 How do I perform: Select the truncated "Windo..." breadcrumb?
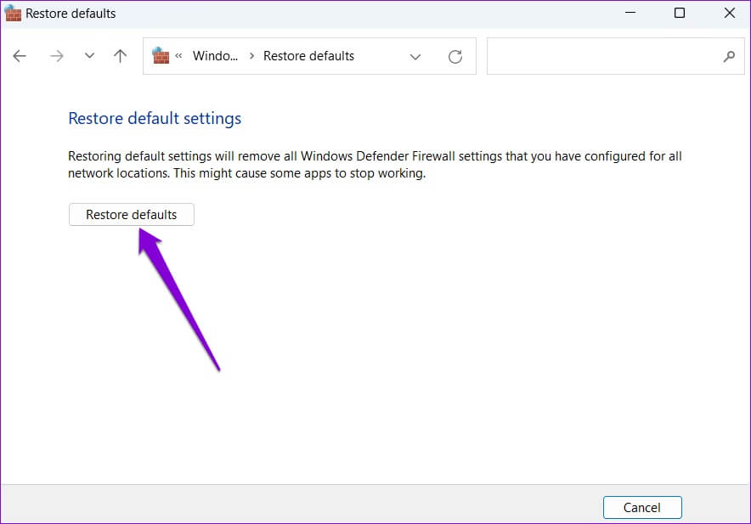point(214,56)
